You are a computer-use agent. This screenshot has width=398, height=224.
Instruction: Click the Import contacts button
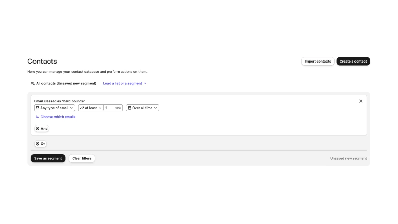318,61
